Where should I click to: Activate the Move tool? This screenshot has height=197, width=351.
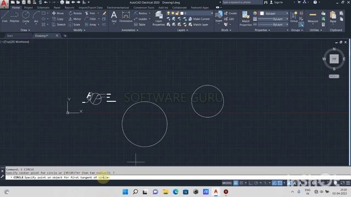58,13
